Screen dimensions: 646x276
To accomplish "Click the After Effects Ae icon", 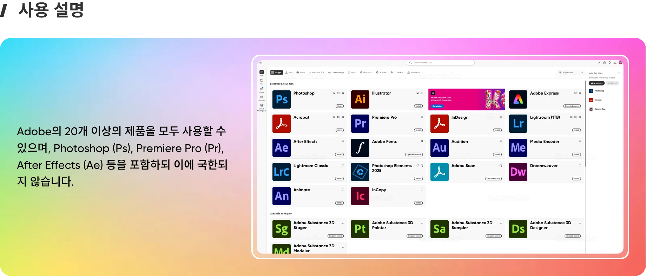I will pyautogui.click(x=282, y=148).
